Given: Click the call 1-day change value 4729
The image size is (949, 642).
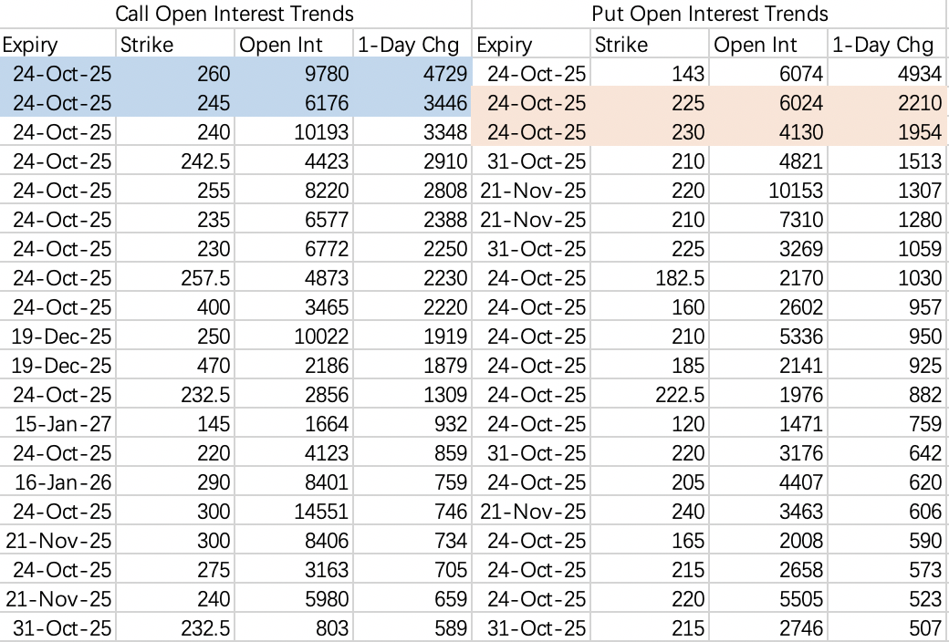Looking at the screenshot, I should pos(412,73).
